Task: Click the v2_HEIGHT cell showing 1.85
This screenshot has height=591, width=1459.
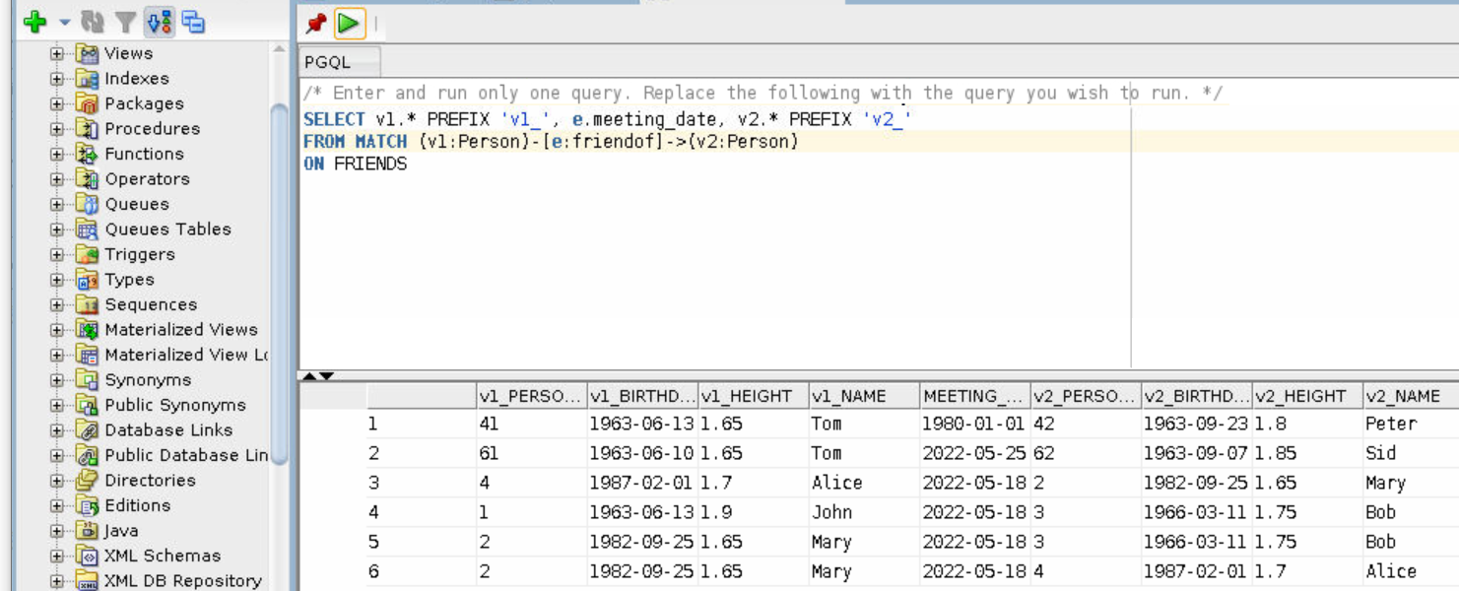Action: 1307,454
